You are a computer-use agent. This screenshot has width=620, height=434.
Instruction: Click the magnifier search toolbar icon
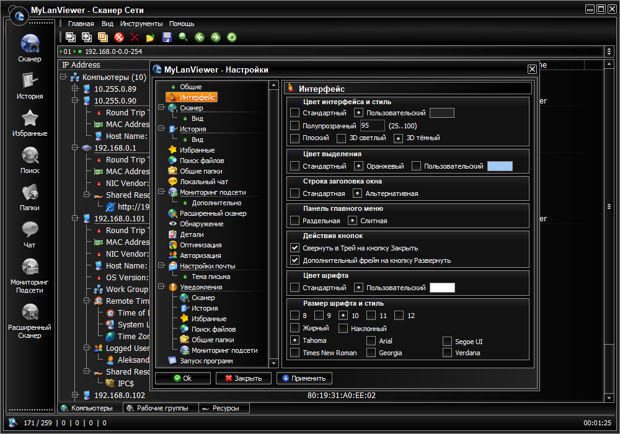point(183,37)
